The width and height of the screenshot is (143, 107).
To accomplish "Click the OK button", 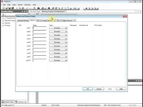I will pyautogui.click(x=88, y=89).
